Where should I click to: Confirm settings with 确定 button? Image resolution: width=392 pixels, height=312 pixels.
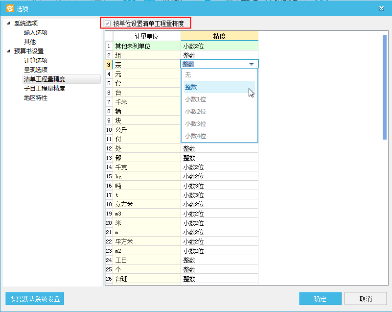point(320,299)
